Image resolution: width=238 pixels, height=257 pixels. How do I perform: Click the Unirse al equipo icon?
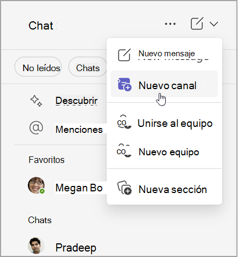point(124,122)
